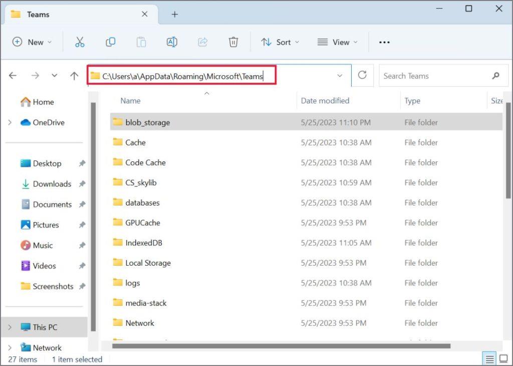Select the logs folder
The height and width of the screenshot is (366, 513).
[306, 283]
